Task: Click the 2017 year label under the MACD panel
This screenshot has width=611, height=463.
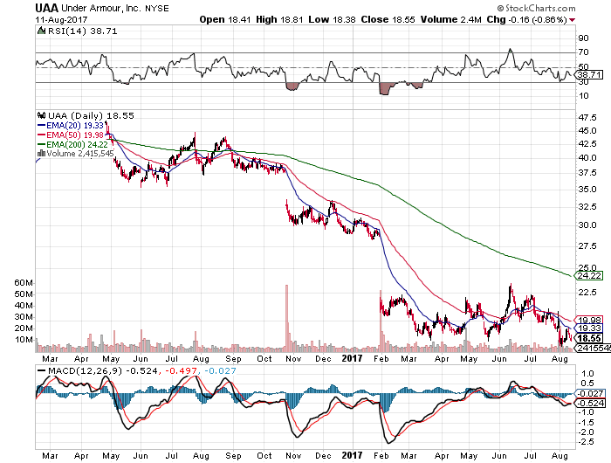Action: (x=352, y=455)
